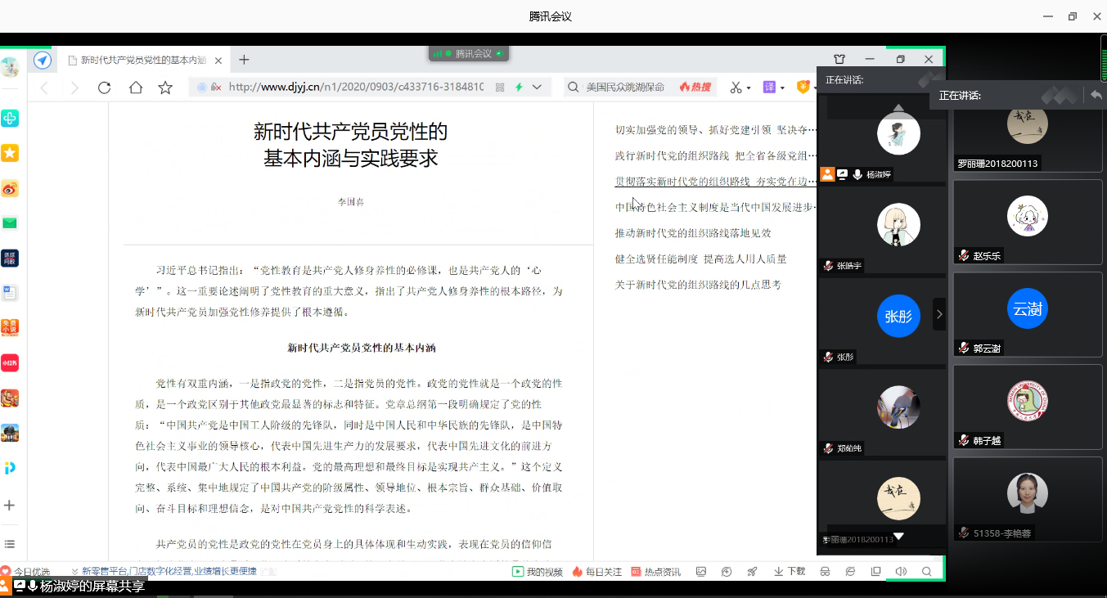Image resolution: width=1107 pixels, height=598 pixels.
Task: Toggle muted microphone for 赵乐乐
Action: [965, 255]
